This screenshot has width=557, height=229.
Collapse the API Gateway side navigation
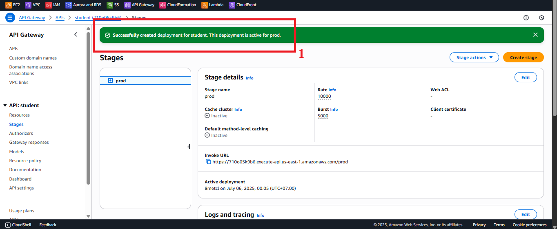coord(76,35)
